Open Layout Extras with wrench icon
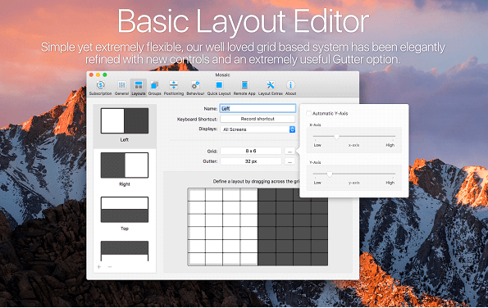The height and width of the screenshot is (308, 488). point(271,88)
